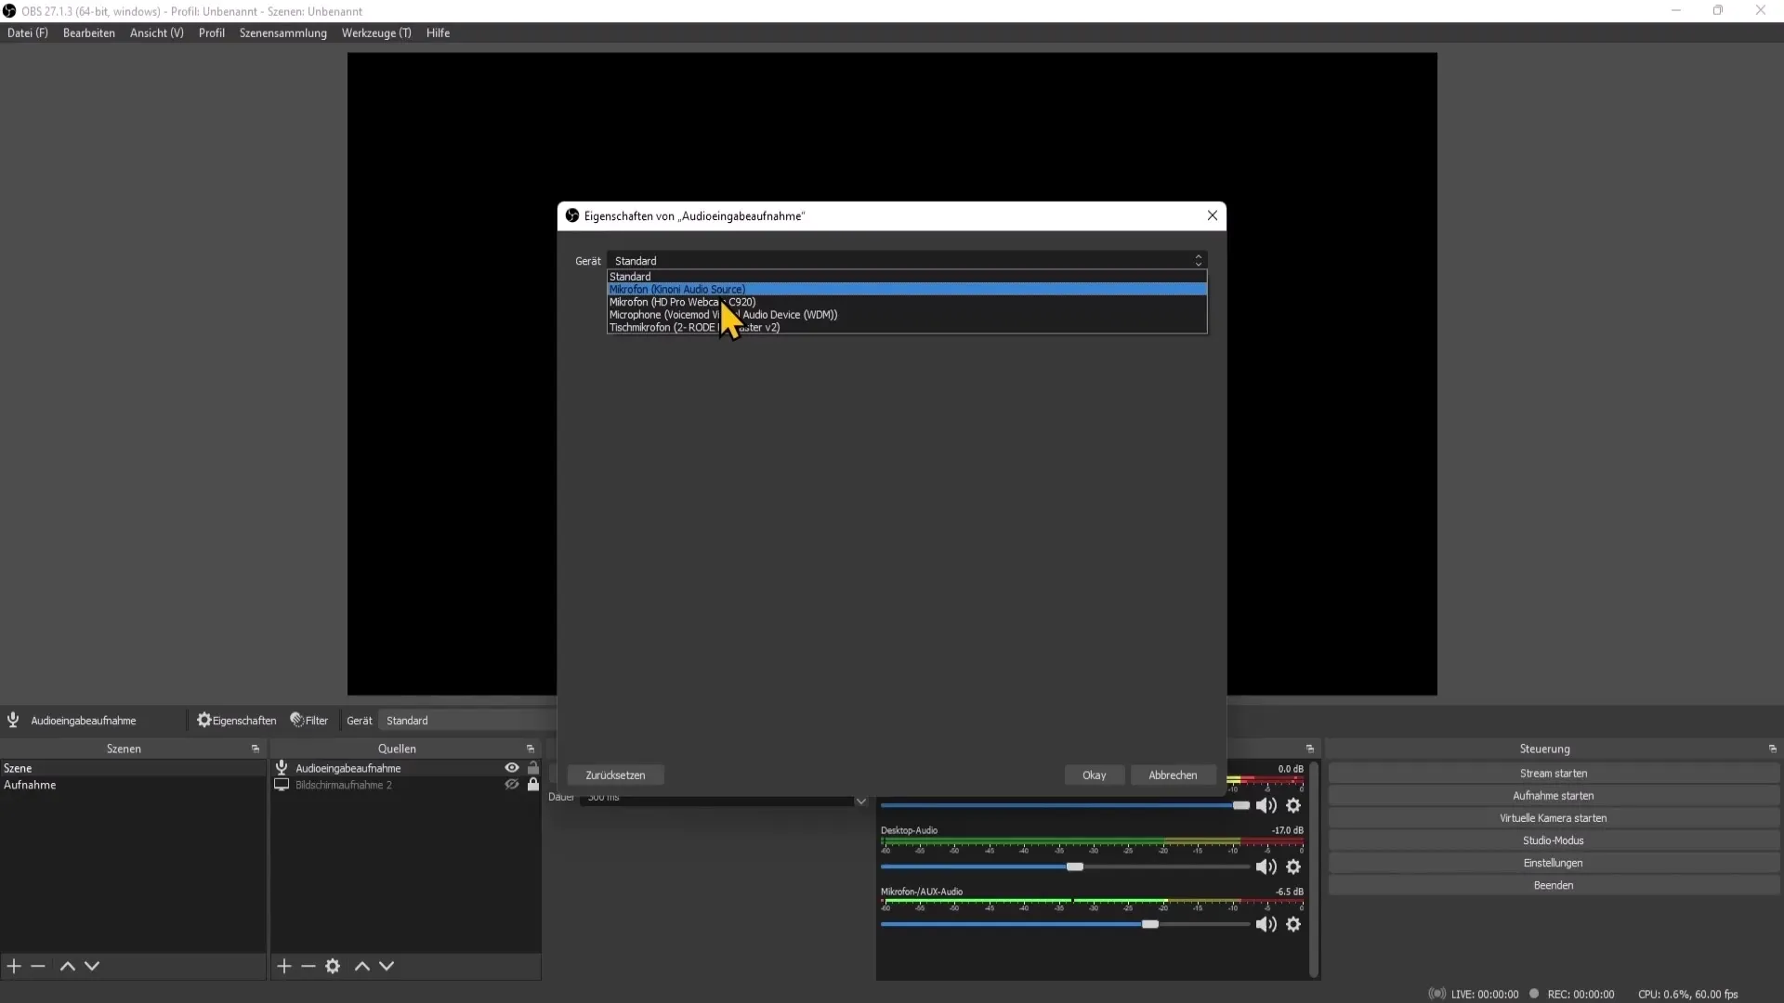Select Tischmikrofon (2- RODE Podcaster v2) option
The height and width of the screenshot is (1003, 1784).
point(907,327)
